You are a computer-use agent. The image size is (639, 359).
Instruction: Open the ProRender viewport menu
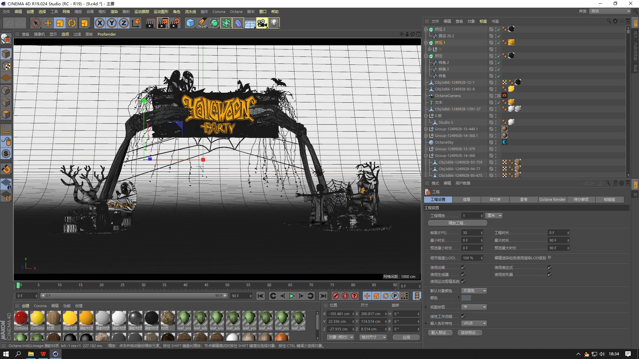106,34
